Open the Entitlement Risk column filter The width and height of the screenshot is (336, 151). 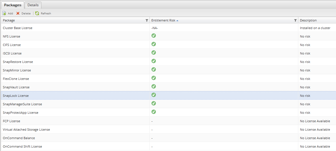coord(295,20)
